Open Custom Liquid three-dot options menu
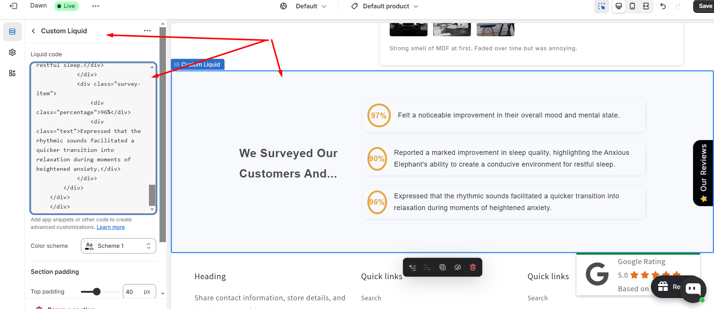 point(147,31)
